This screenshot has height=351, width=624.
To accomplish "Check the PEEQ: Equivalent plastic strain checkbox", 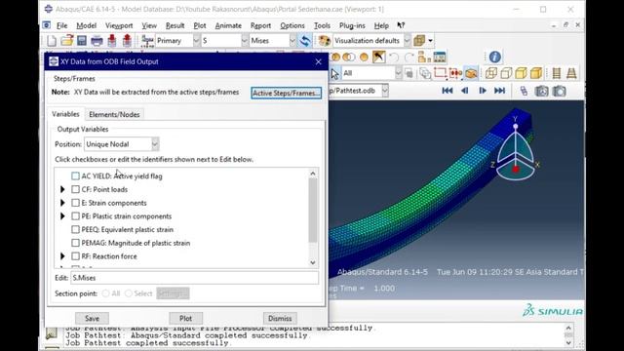I will coord(76,230).
